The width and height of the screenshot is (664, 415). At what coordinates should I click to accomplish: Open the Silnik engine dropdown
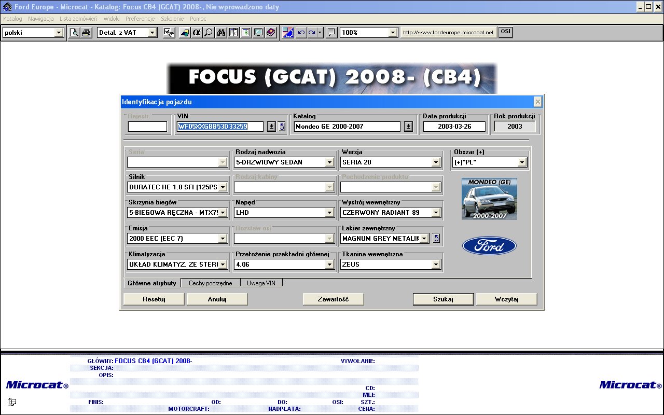pos(223,187)
